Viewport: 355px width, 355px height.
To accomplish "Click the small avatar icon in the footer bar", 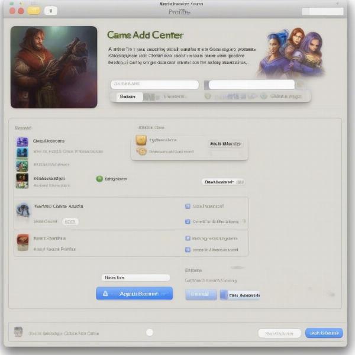I will [x=18, y=332].
